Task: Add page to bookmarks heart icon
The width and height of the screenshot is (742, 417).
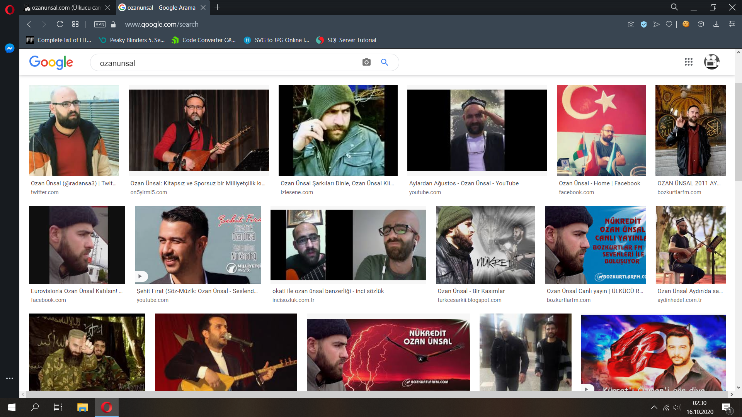Action: [669, 24]
